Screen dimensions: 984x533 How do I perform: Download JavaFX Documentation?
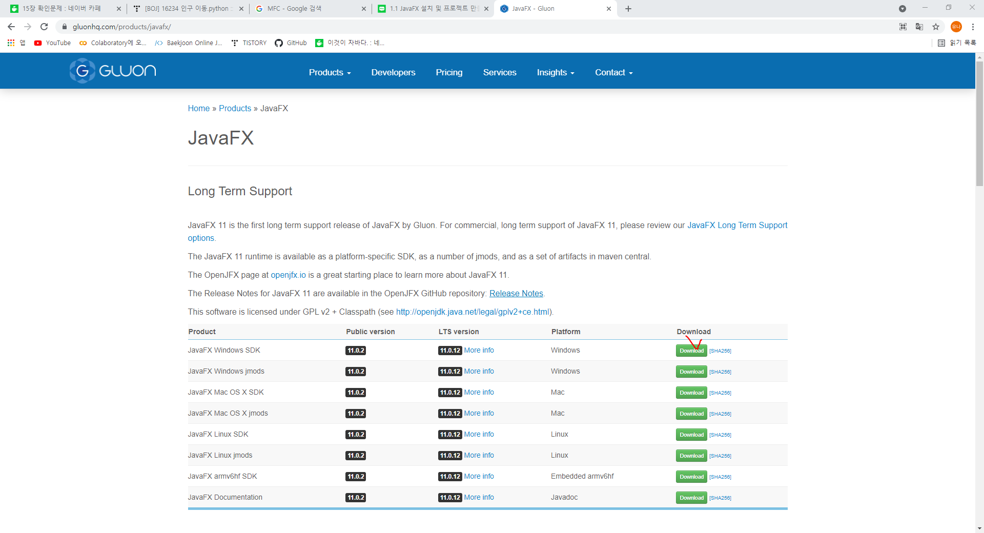(x=691, y=498)
